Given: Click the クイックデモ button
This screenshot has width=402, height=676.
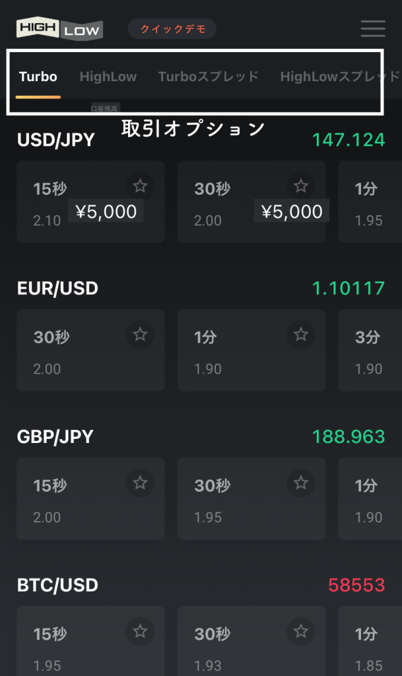Looking at the screenshot, I should point(173,29).
